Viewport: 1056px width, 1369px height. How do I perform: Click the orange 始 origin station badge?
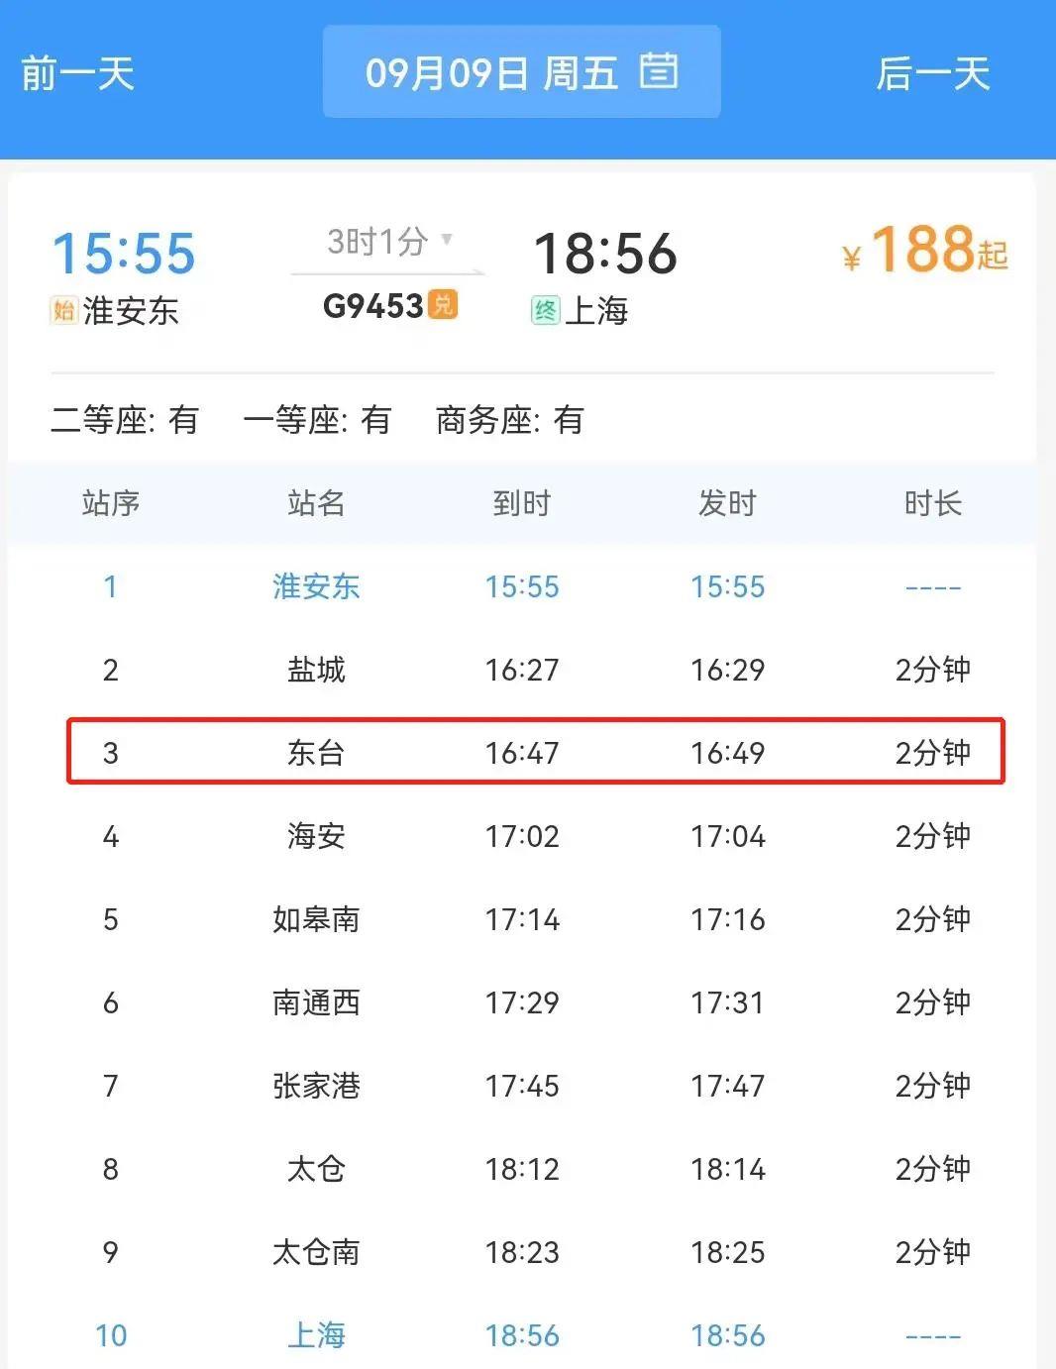tap(63, 310)
